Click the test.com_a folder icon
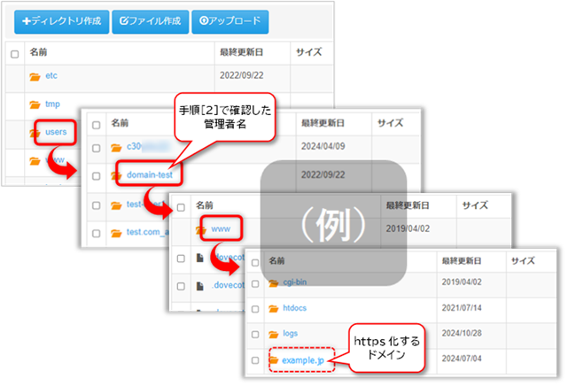This screenshot has height=386, width=568. pyautogui.click(x=117, y=232)
